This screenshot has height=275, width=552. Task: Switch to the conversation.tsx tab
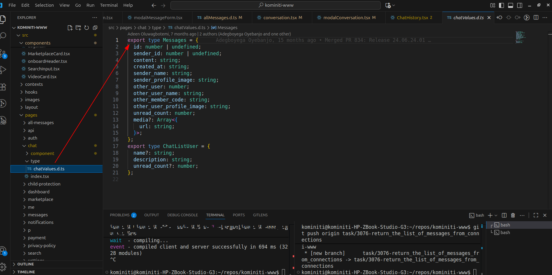point(280,18)
